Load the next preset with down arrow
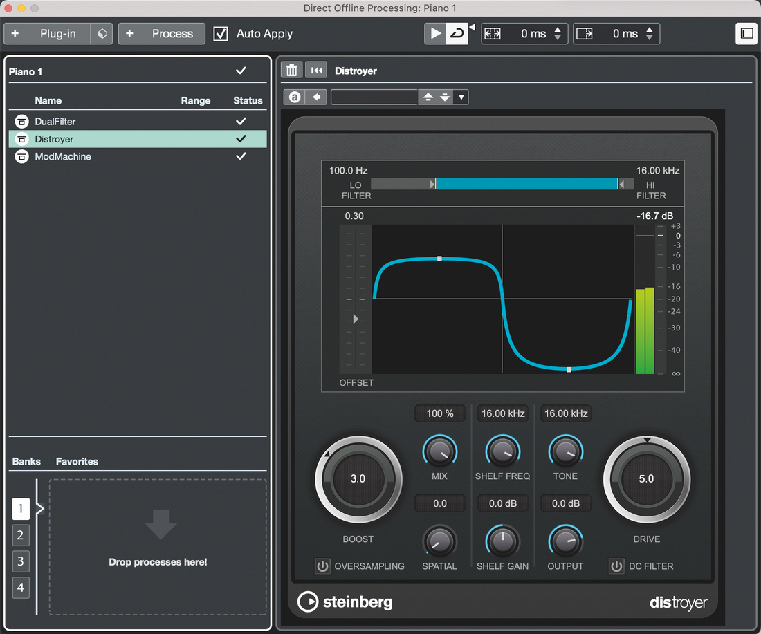The image size is (761, 634). (x=445, y=97)
